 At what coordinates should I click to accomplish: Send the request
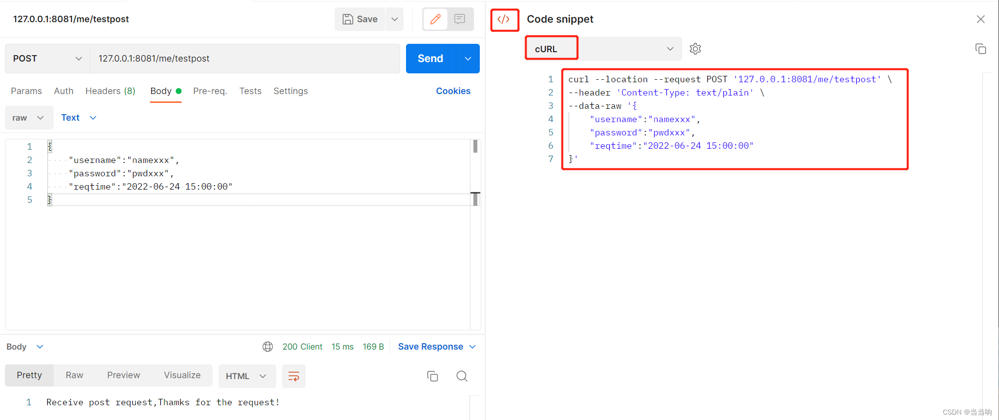click(x=431, y=59)
